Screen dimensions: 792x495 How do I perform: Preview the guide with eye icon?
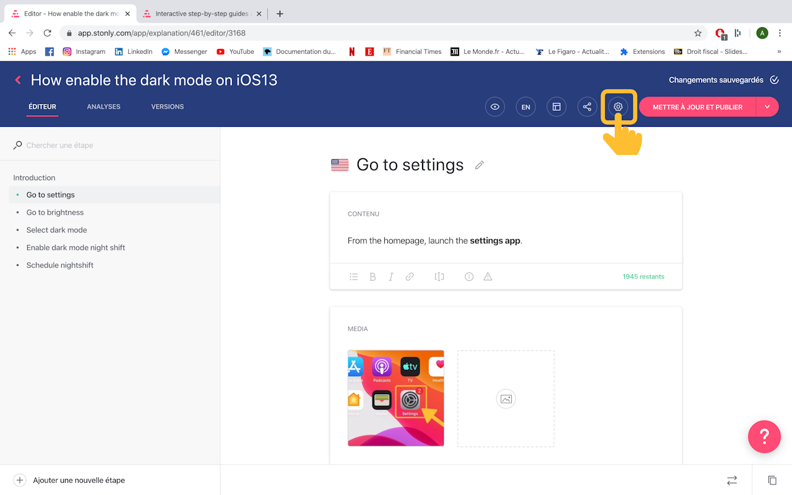[494, 107]
